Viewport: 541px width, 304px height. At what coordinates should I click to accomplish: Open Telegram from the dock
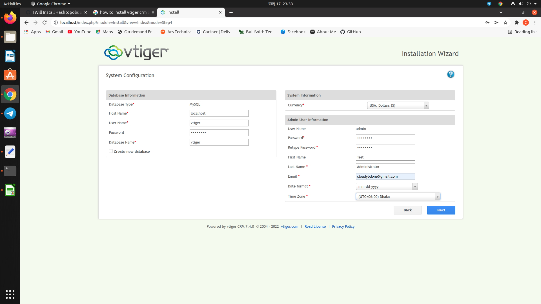pos(10,113)
